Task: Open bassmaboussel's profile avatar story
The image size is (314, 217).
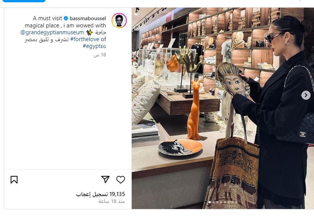Action: (119, 21)
